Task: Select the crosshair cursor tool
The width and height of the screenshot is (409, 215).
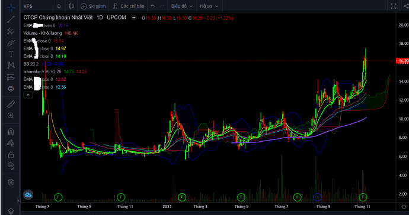Action: pyautogui.click(x=11, y=8)
